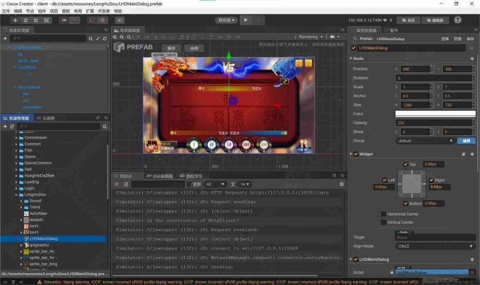Toggle the LHDMainDialog node active checkbox
The height and width of the screenshot is (285, 480).
(x=353, y=48)
